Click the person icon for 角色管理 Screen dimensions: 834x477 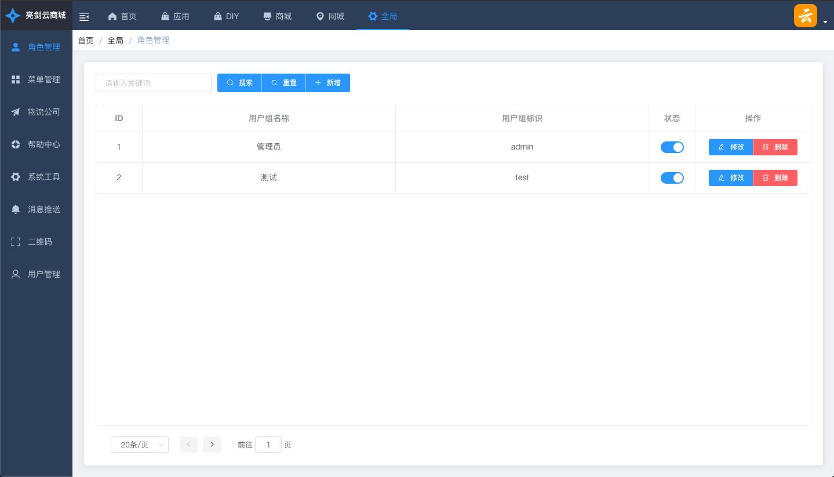[16, 47]
